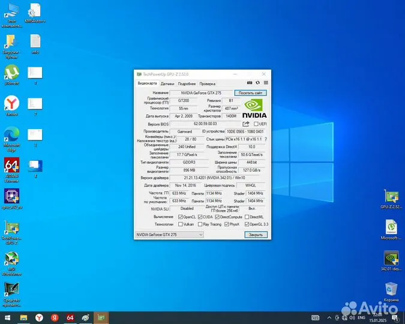
Task: Click the red Я Yandex taskbar icon
Action: click(x=55, y=317)
